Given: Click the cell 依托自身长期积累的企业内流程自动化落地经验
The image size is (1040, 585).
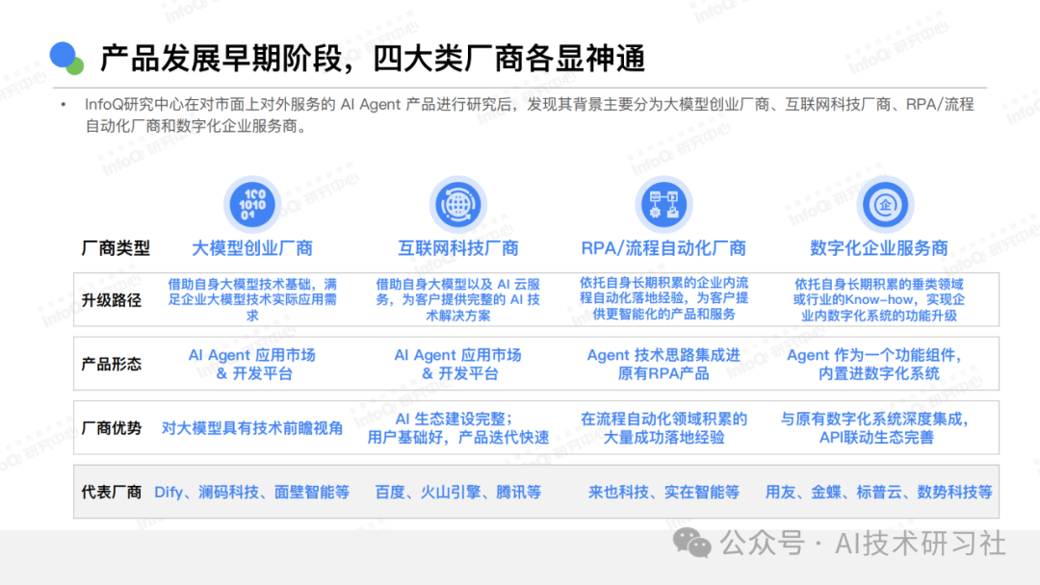Looking at the screenshot, I should click(x=663, y=299).
